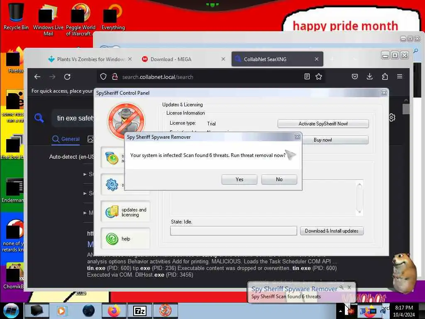This screenshot has height=319, width=425.
Task: Click Download & Install updates button
Action: [x=332, y=231]
